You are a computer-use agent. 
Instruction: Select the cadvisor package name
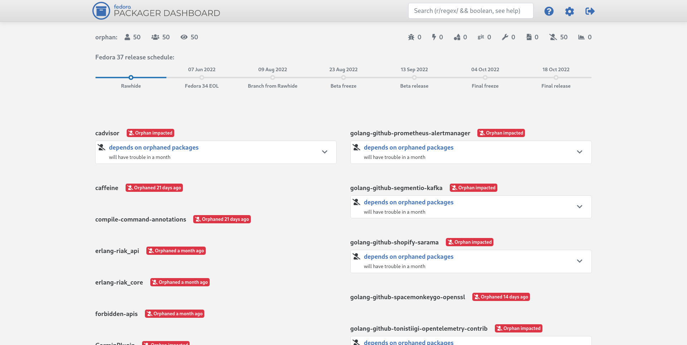107,133
